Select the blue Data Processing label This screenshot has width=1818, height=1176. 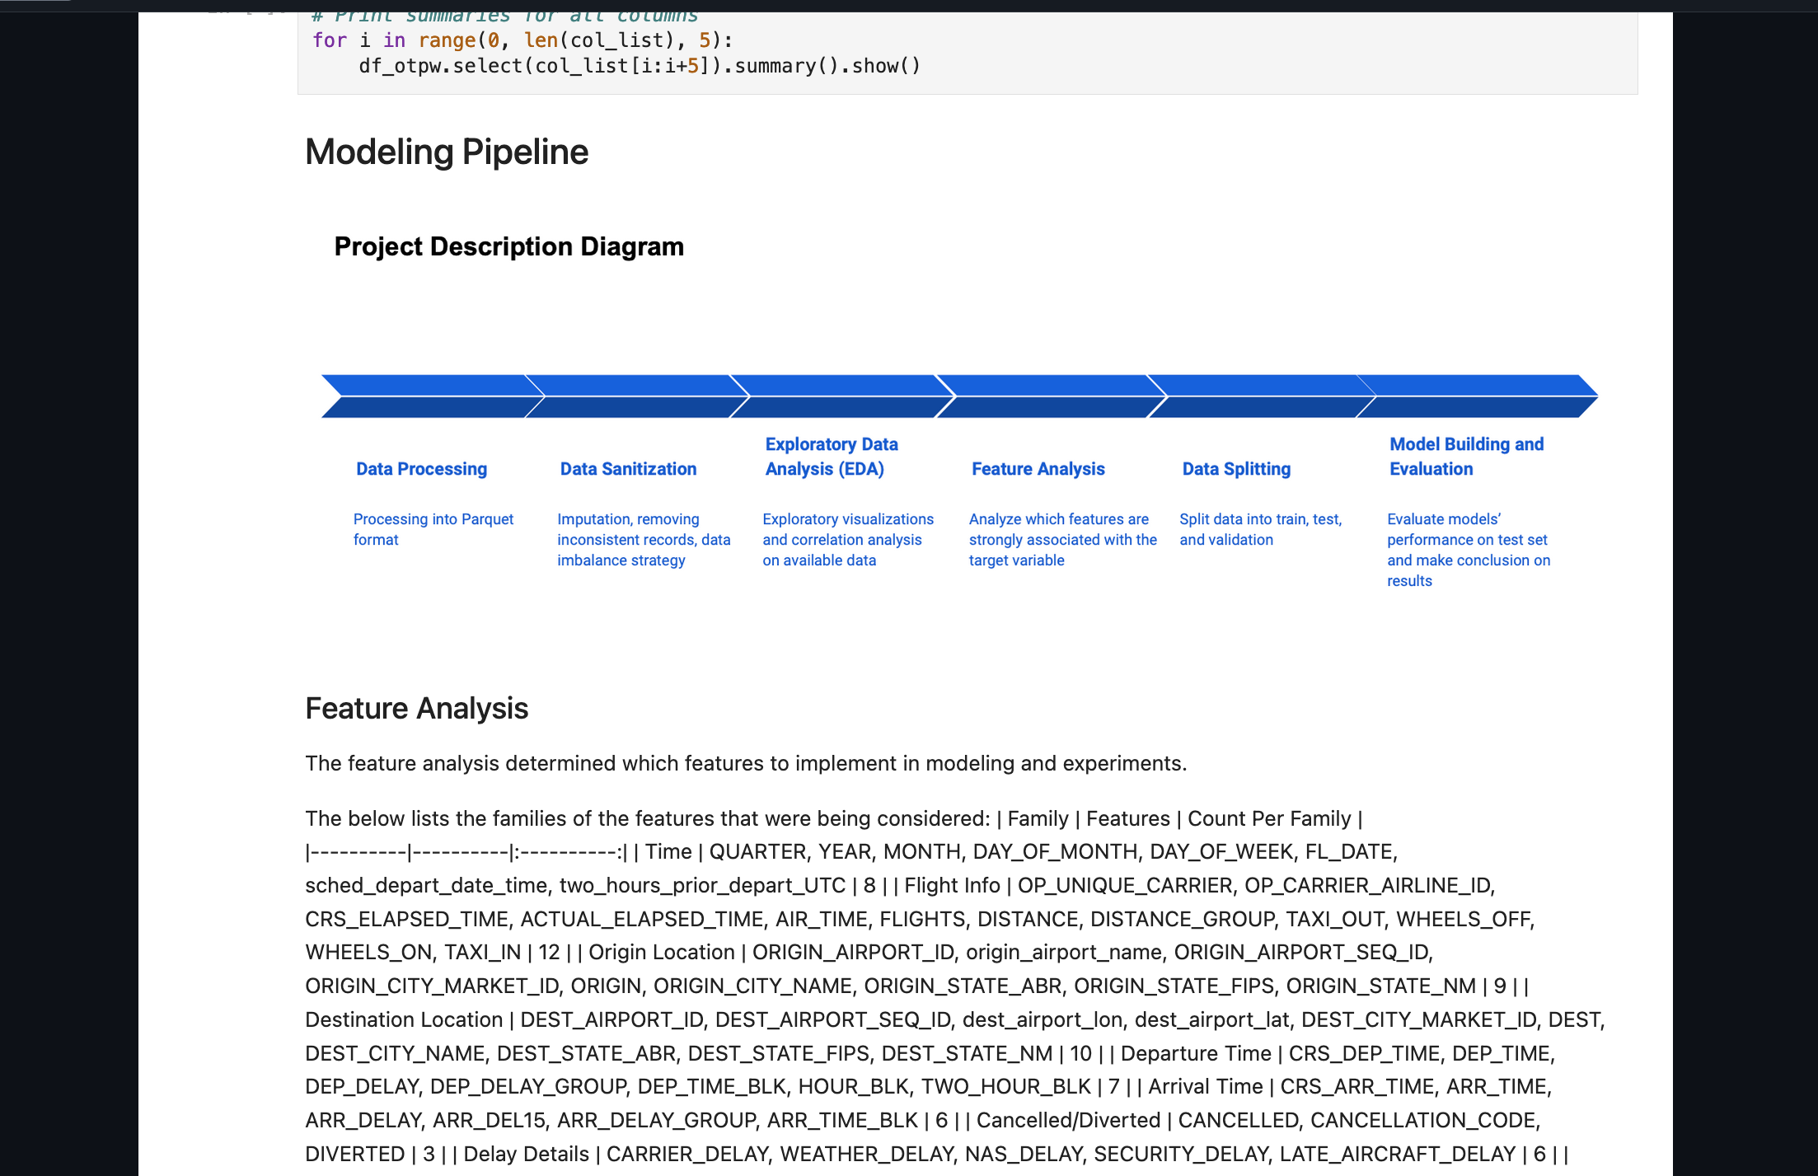[x=421, y=469]
